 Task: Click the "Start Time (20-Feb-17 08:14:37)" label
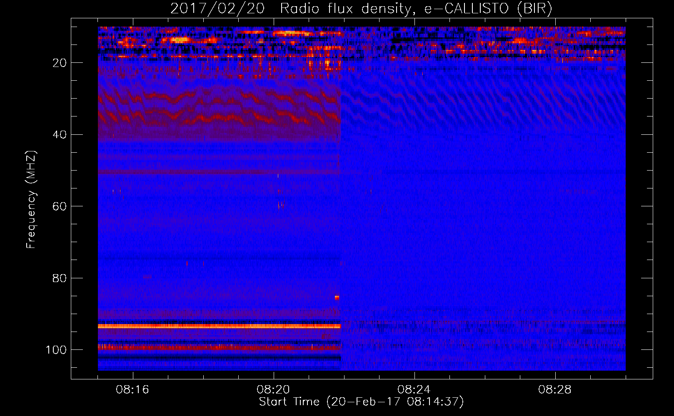click(x=361, y=402)
